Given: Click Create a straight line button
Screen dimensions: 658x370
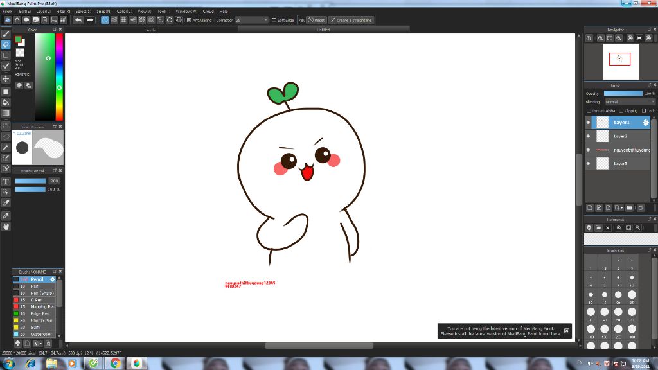Looking at the screenshot, I should click(351, 20).
